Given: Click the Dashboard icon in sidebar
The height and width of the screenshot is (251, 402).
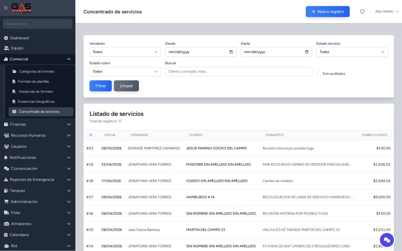Looking at the screenshot, I should (x=6, y=38).
